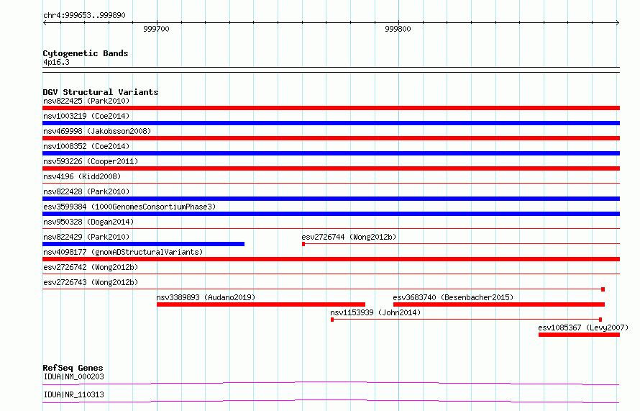Click the right end marker of nsv1153939
Viewport: 640px width, 411px height.
point(600,320)
